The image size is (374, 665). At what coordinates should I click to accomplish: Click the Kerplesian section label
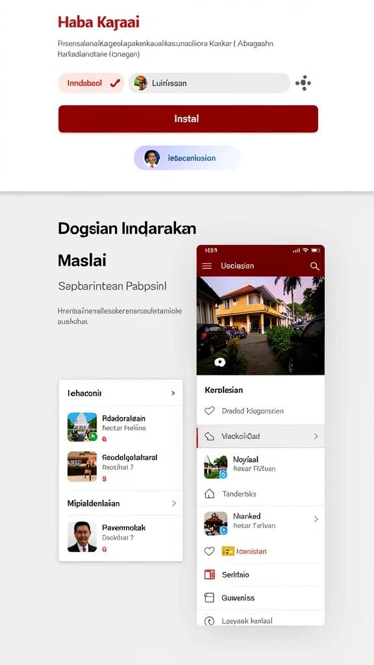click(223, 390)
